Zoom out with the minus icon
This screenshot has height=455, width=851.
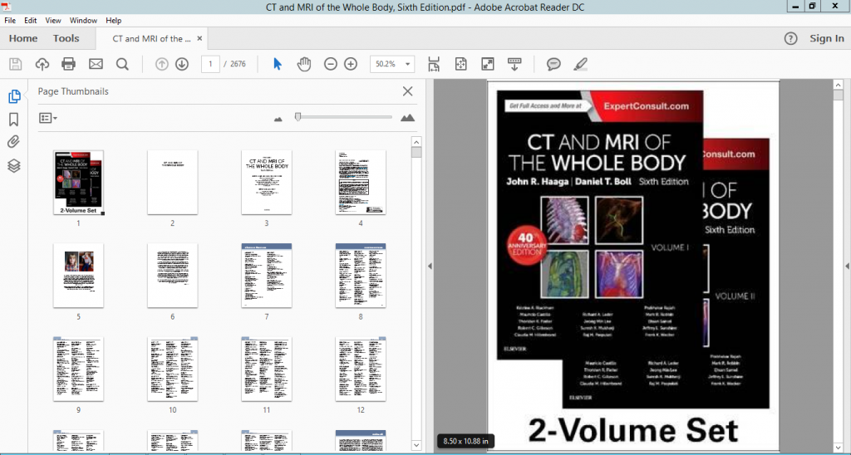(331, 64)
